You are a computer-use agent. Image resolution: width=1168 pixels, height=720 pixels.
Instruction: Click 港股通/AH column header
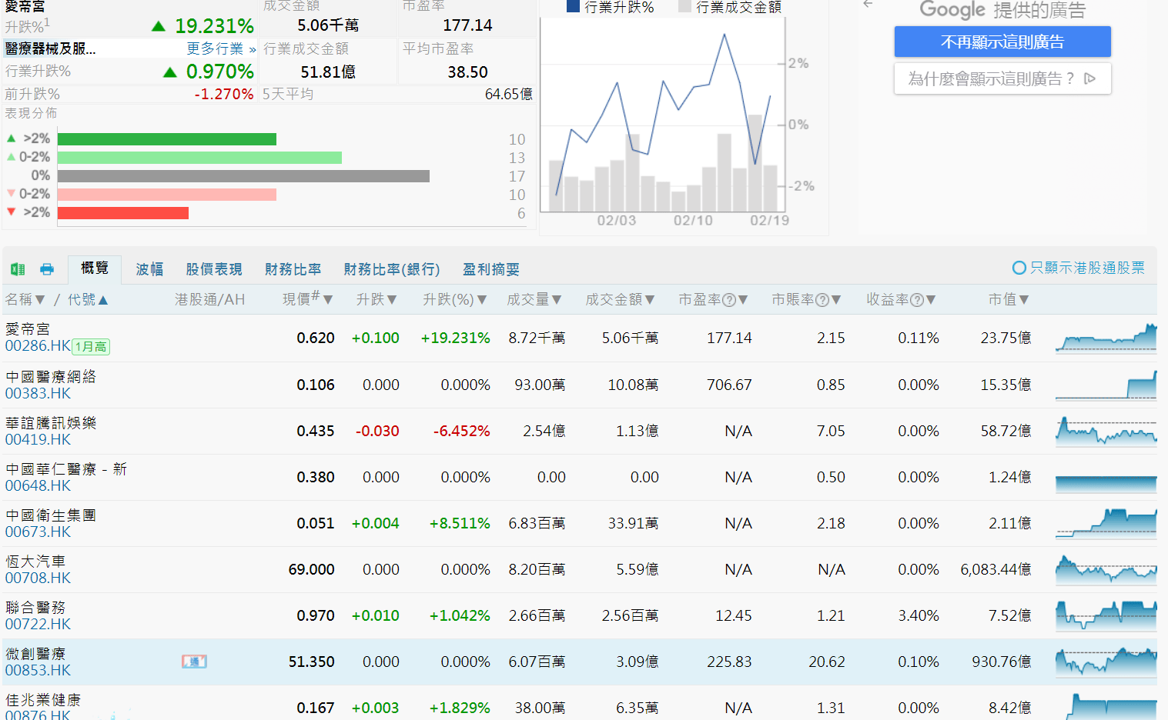[x=209, y=299]
